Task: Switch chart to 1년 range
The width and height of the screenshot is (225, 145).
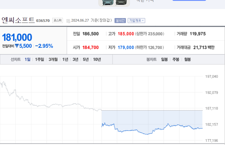Action: coord(65,59)
